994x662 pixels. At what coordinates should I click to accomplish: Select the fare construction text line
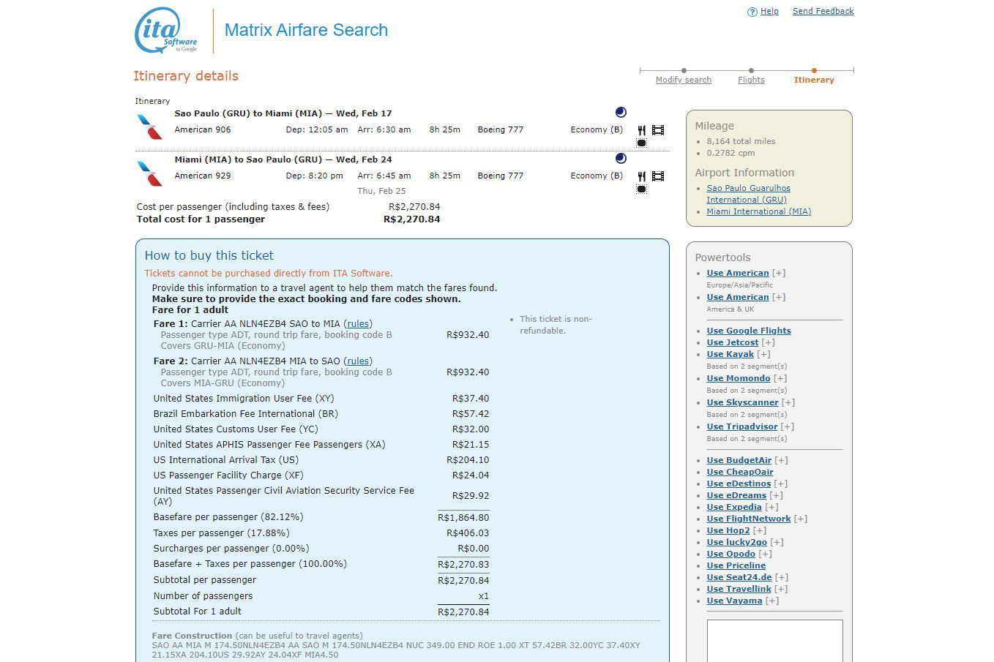[396, 650]
